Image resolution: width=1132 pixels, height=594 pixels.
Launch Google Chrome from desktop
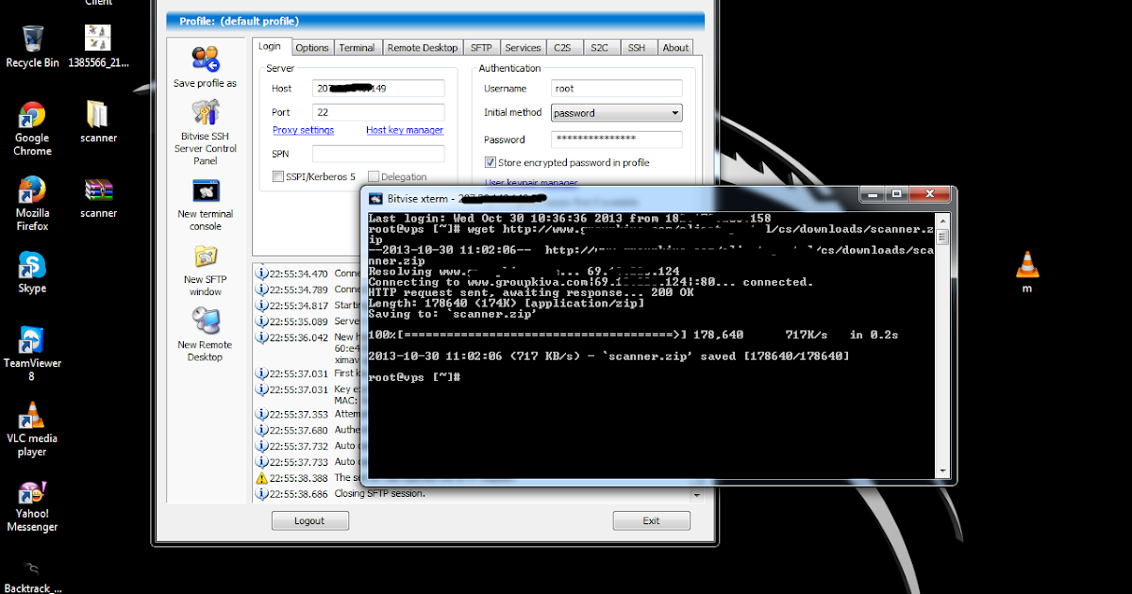[x=32, y=129]
